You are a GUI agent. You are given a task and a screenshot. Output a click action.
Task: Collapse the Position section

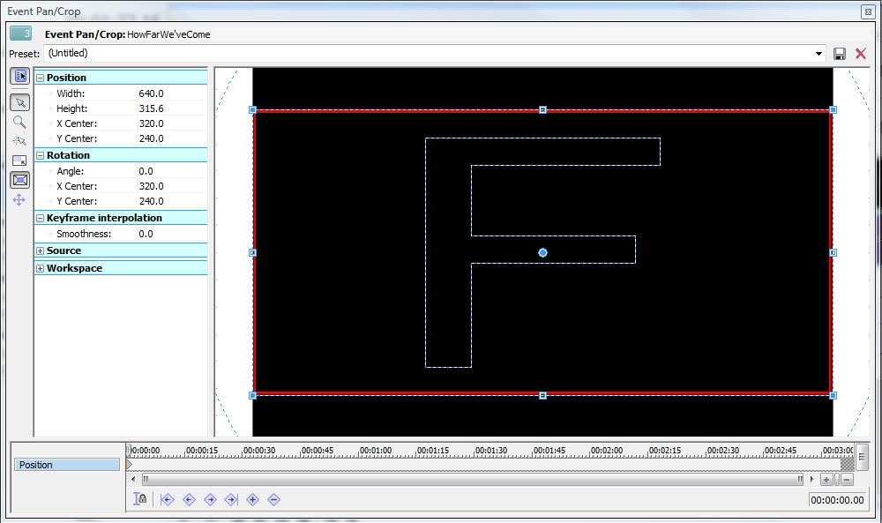click(40, 78)
